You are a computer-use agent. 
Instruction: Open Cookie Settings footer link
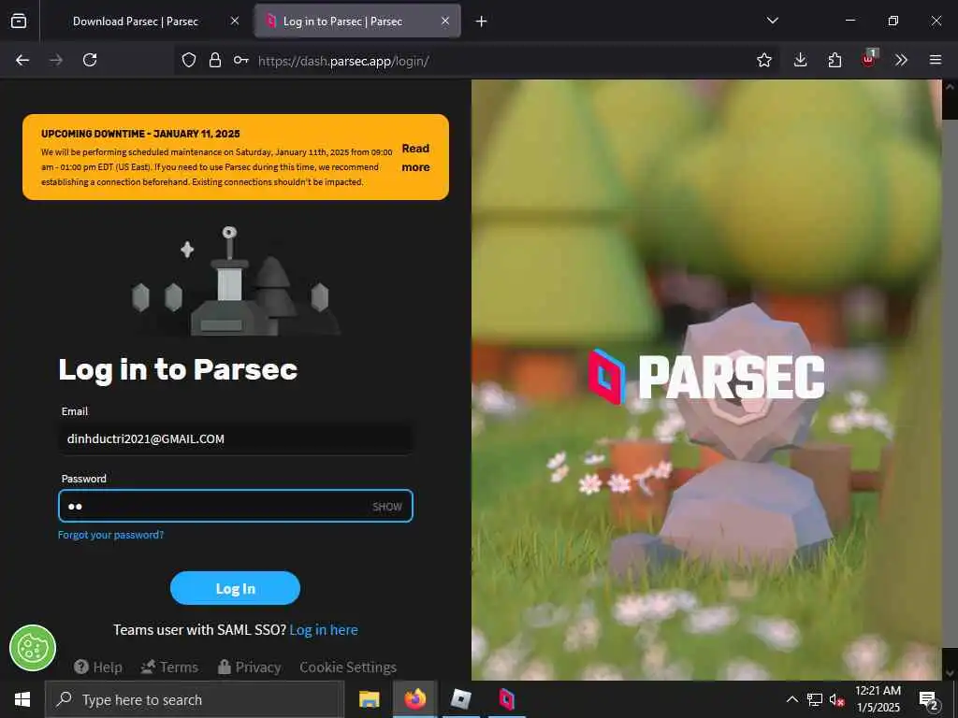tap(348, 668)
